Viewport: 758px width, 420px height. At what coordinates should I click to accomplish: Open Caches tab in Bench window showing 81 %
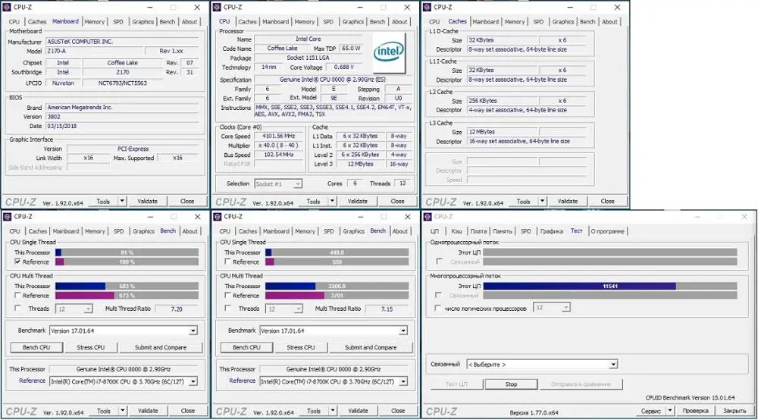pyautogui.click(x=38, y=231)
